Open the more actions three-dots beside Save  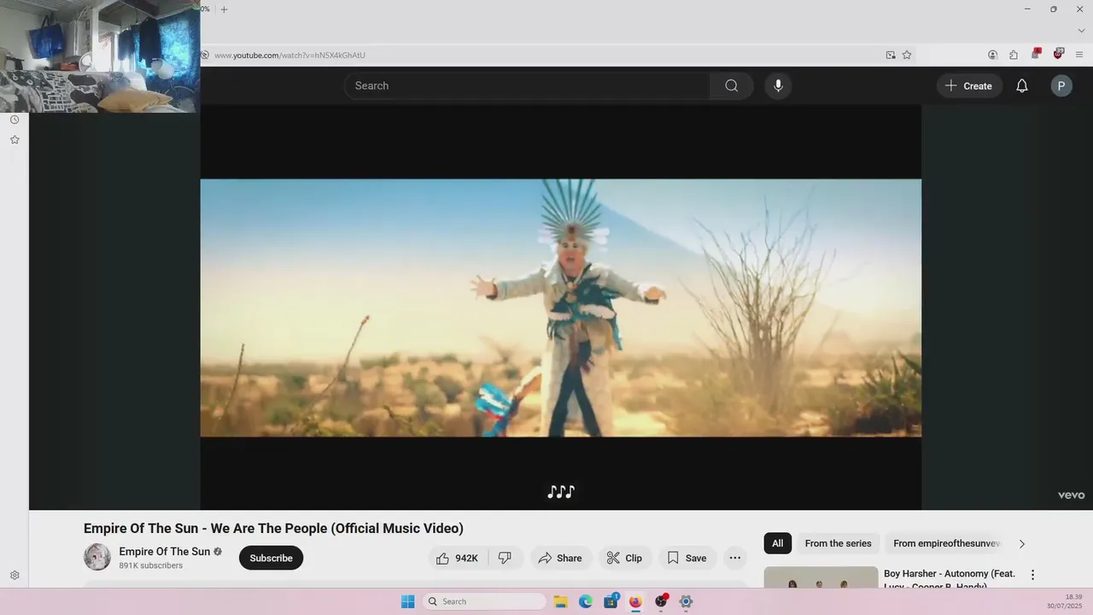(734, 558)
